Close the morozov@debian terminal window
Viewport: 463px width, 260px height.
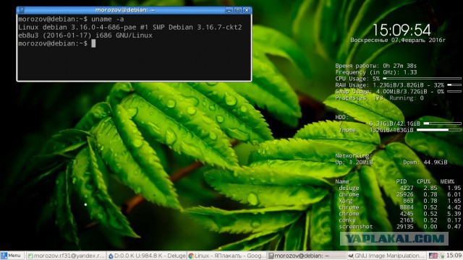tap(247, 10)
